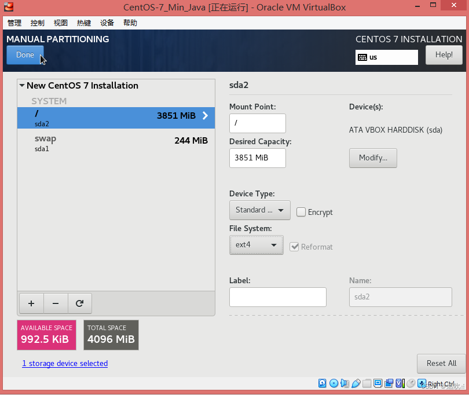Screen dimensions: 469x395
Task: Toggle the Encrypt checkbox
Action: [301, 212]
